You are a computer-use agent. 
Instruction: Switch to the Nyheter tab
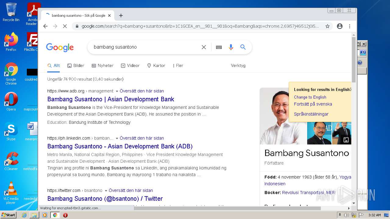pos(103,65)
